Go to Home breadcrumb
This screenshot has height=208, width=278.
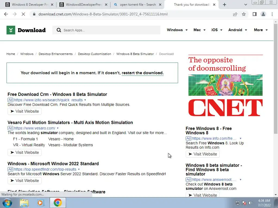coord(11,54)
